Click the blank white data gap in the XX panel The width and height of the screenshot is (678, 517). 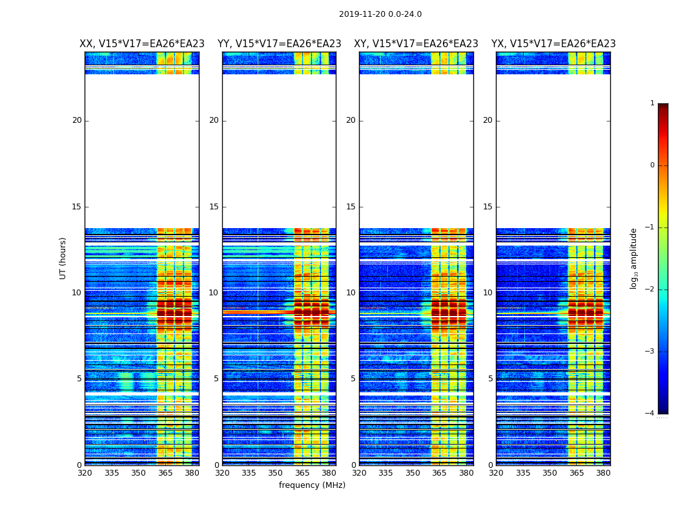(x=142, y=151)
